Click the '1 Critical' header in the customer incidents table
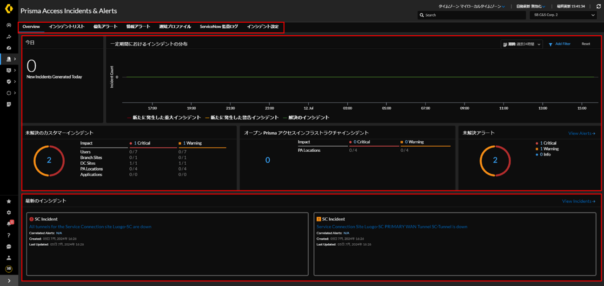The image size is (604, 286). pyautogui.click(x=140, y=143)
